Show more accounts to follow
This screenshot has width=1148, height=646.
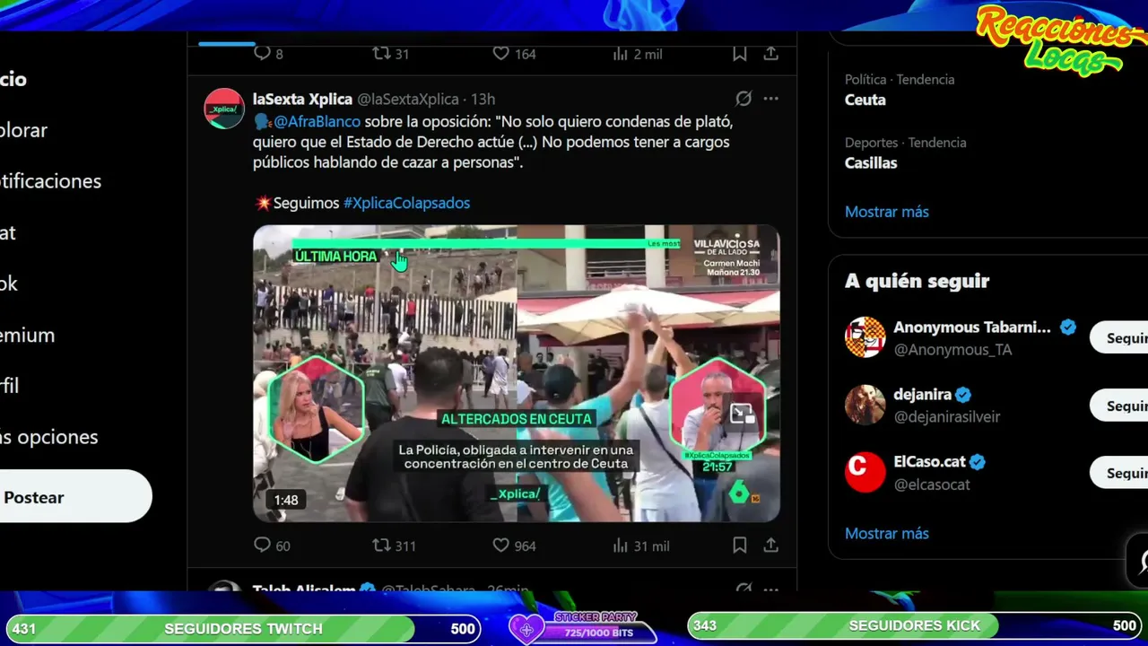886,533
